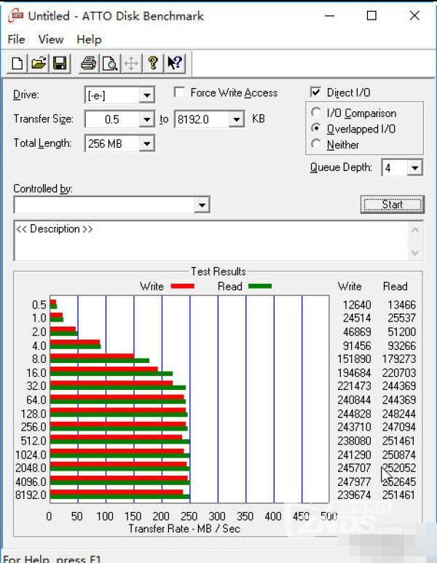Expand the Transfer Size start dropdown 0.5
The height and width of the screenshot is (563, 437).
[146, 119]
